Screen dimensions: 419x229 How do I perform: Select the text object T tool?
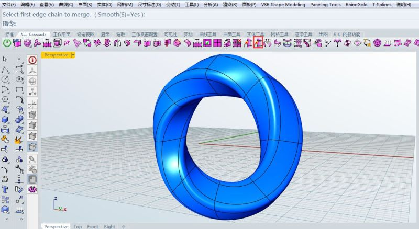[5, 189]
